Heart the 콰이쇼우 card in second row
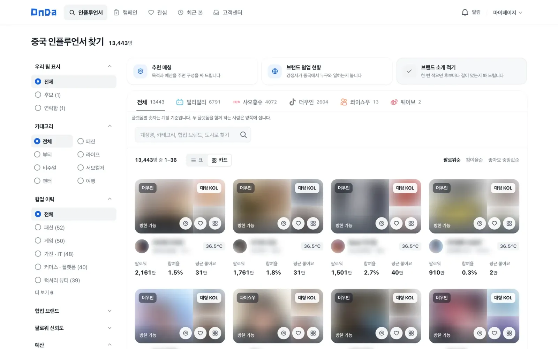The height and width of the screenshot is (349, 558). [298, 333]
